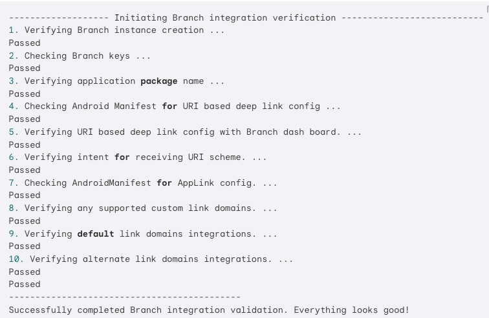The image size is (489, 318).
Task: Click the bold "for" before "receiving URI scheme"
Action: [x=122, y=157]
